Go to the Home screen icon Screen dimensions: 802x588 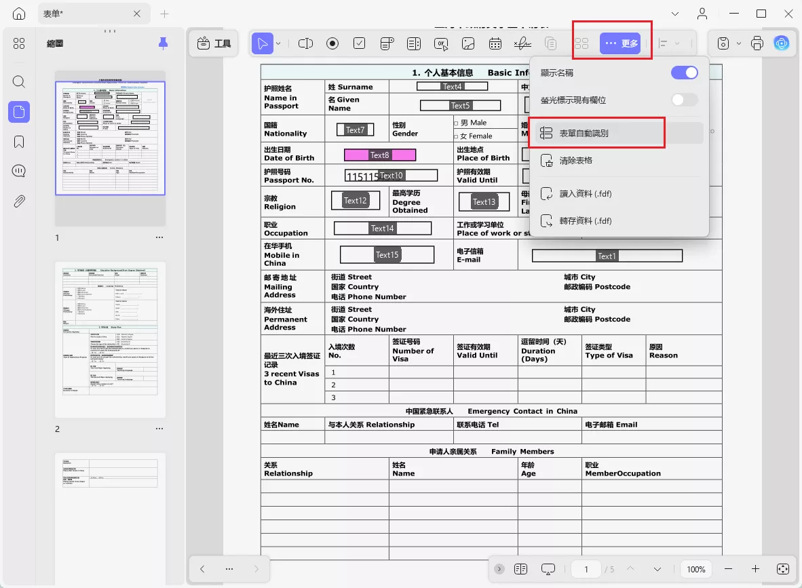click(x=19, y=14)
